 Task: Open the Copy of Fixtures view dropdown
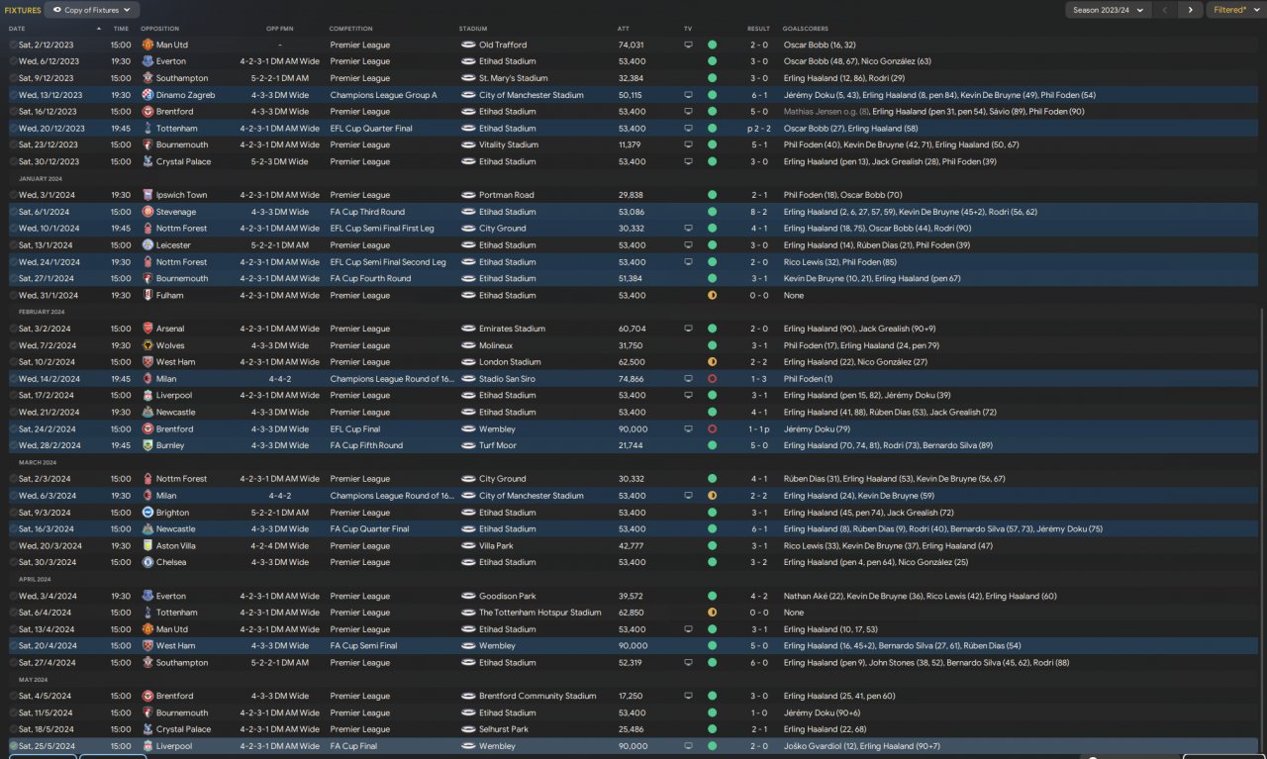pos(92,10)
